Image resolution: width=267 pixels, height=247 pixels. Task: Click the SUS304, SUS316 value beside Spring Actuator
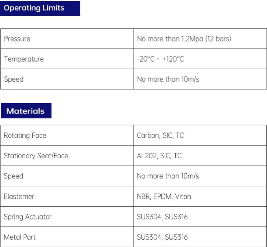[162, 217]
